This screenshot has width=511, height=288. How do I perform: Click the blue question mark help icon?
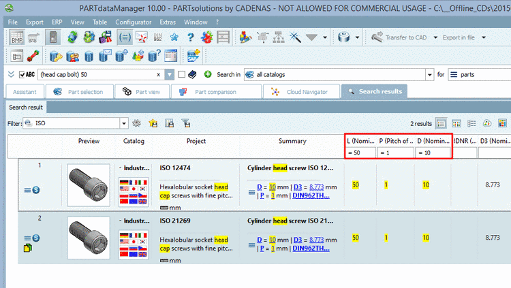click(x=191, y=37)
